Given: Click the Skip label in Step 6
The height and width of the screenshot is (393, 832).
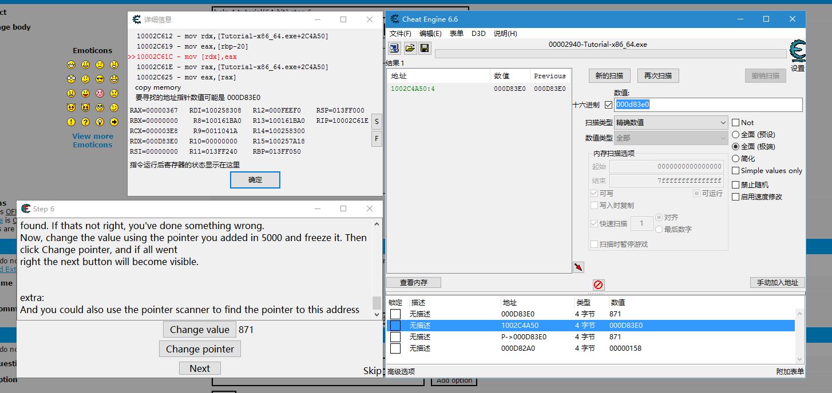Looking at the screenshot, I should (373, 371).
